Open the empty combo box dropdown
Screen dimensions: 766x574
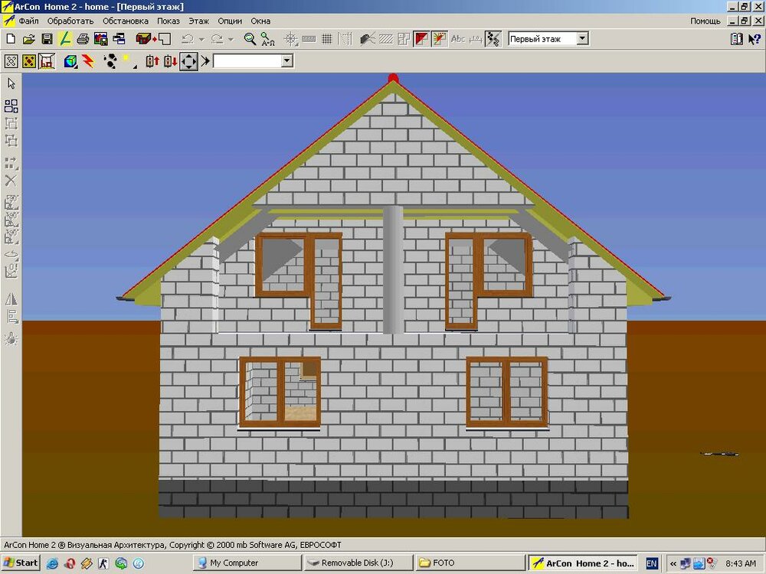[x=287, y=61]
